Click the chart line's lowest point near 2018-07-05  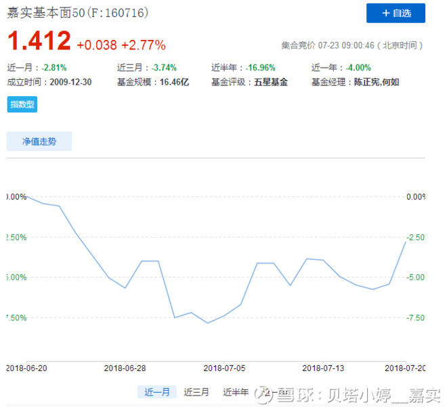click(x=207, y=323)
